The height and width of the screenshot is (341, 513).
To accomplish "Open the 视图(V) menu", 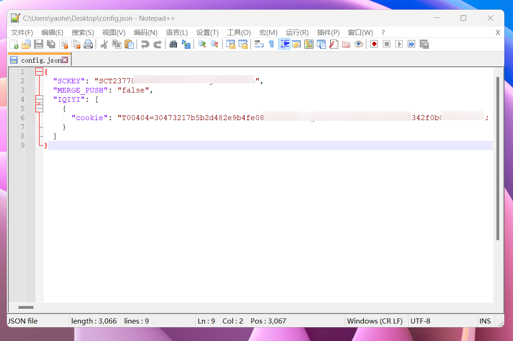I will coord(114,33).
